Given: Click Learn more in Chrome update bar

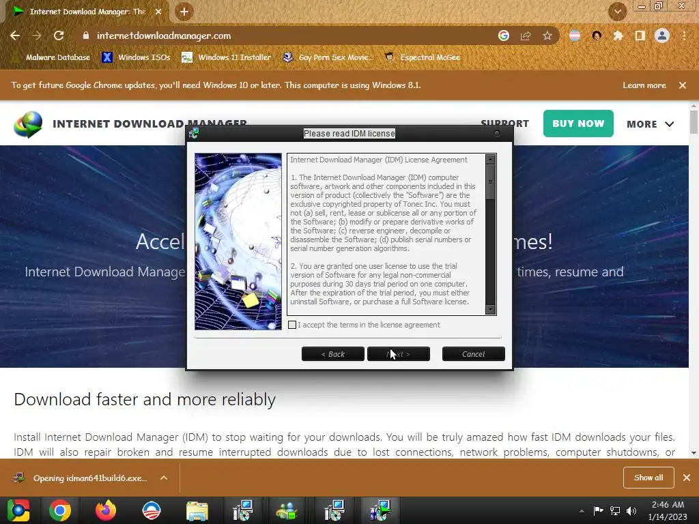Looking at the screenshot, I should click(644, 85).
